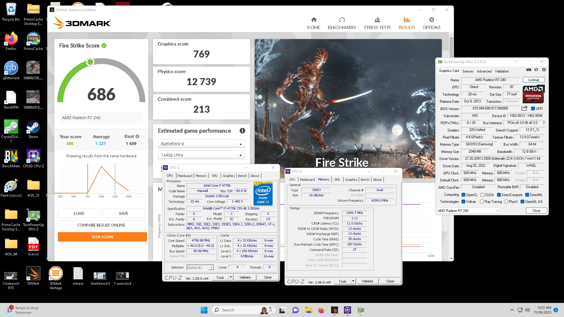Toggle the Ray Tracing checkbox in GPU-Z
Screen dimensions: 564x317
point(482,202)
